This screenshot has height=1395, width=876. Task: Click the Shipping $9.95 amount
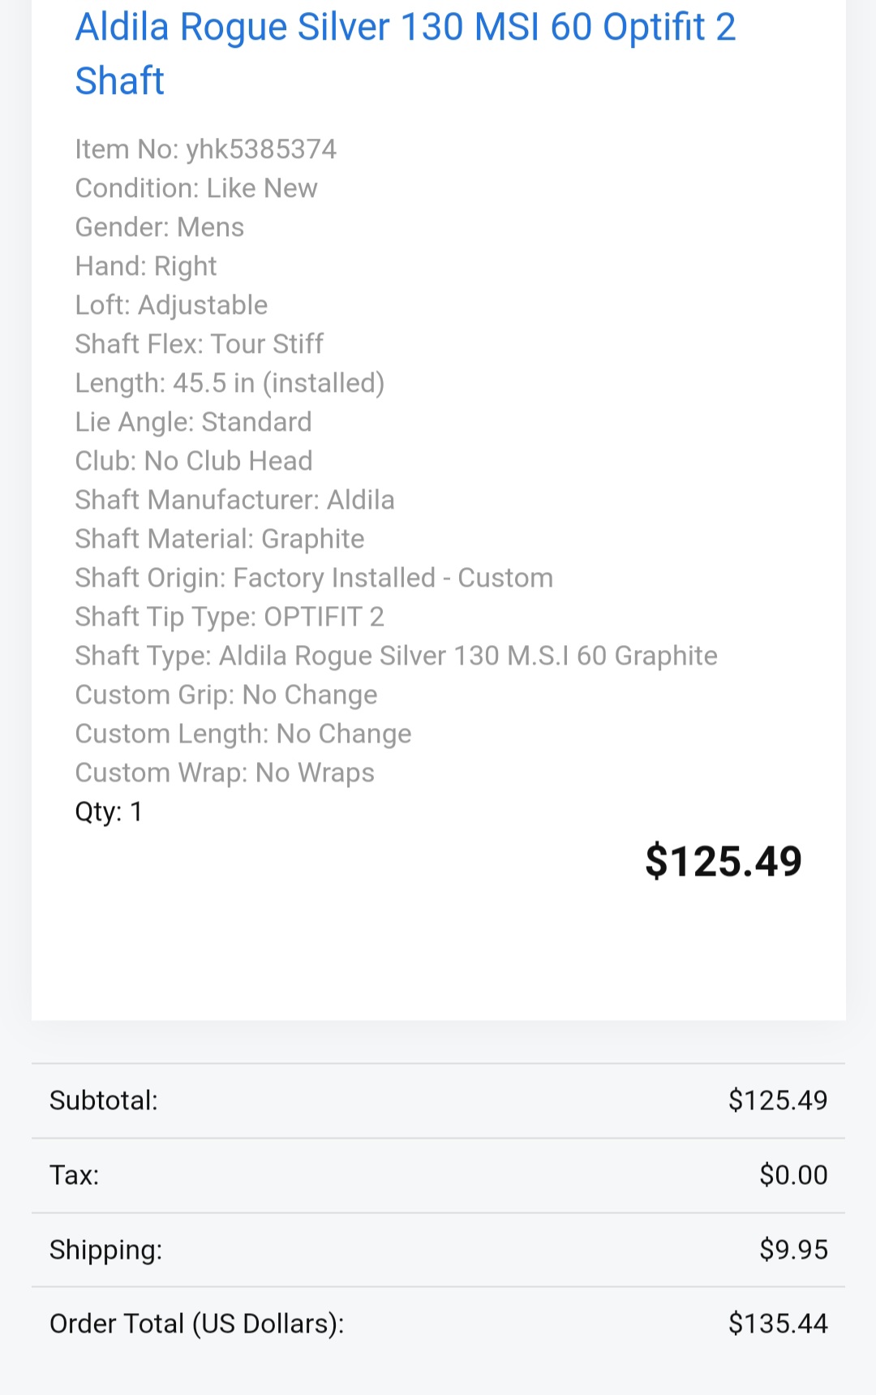point(793,1250)
